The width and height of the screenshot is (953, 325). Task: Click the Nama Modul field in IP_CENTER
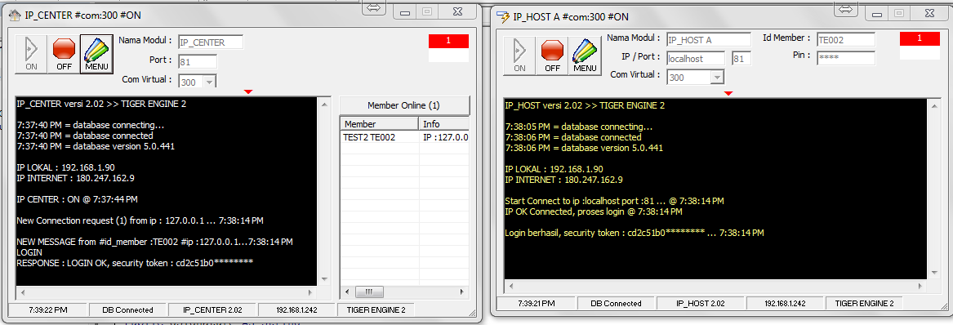pos(211,42)
